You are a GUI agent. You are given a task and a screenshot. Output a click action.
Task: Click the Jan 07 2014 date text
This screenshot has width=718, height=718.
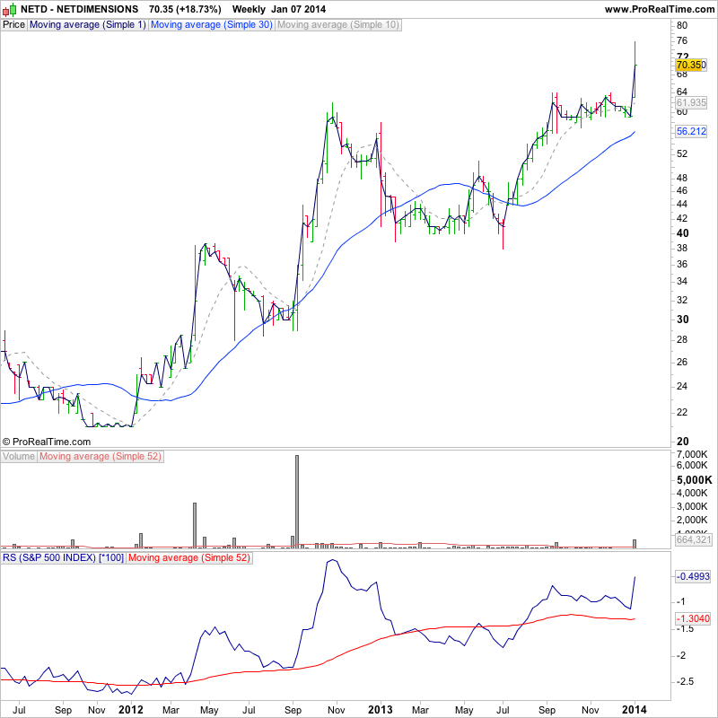tap(299, 9)
